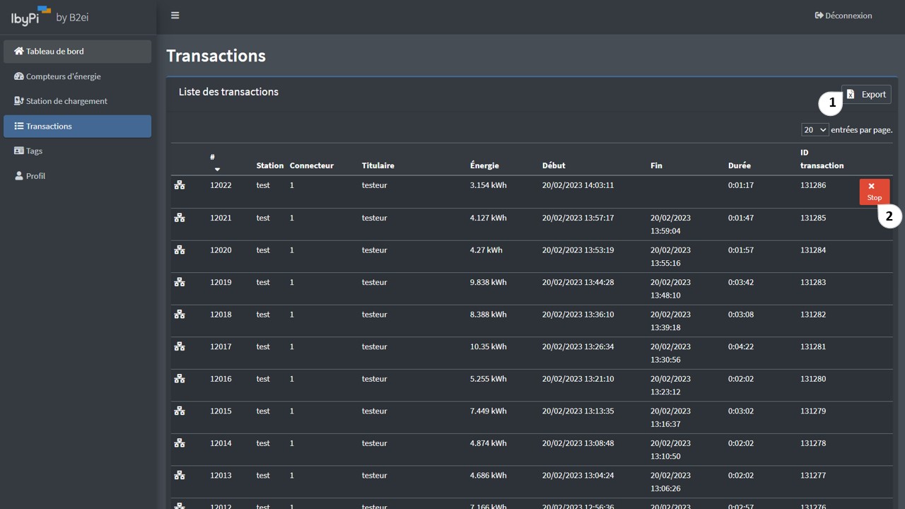Sort table by Fin column
Screen dimensions: 905x509
657,165
